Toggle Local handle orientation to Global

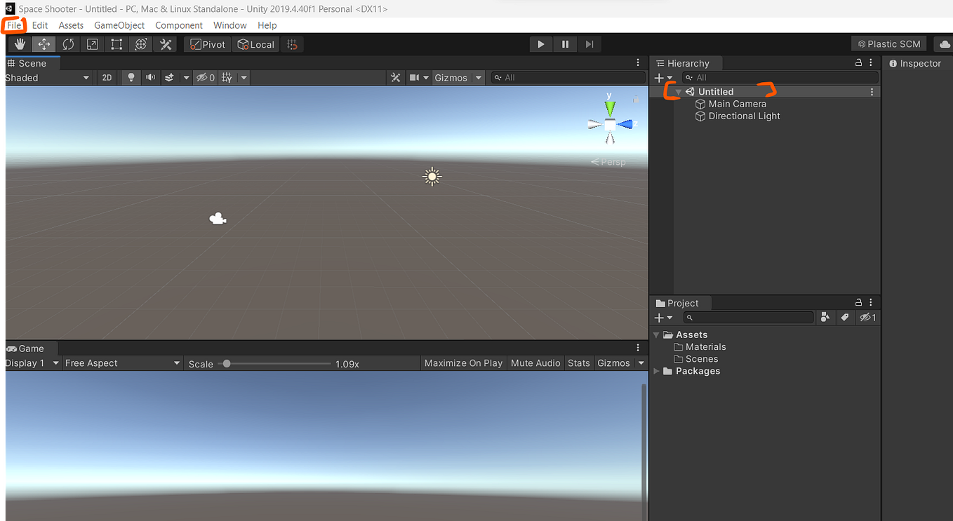255,43
